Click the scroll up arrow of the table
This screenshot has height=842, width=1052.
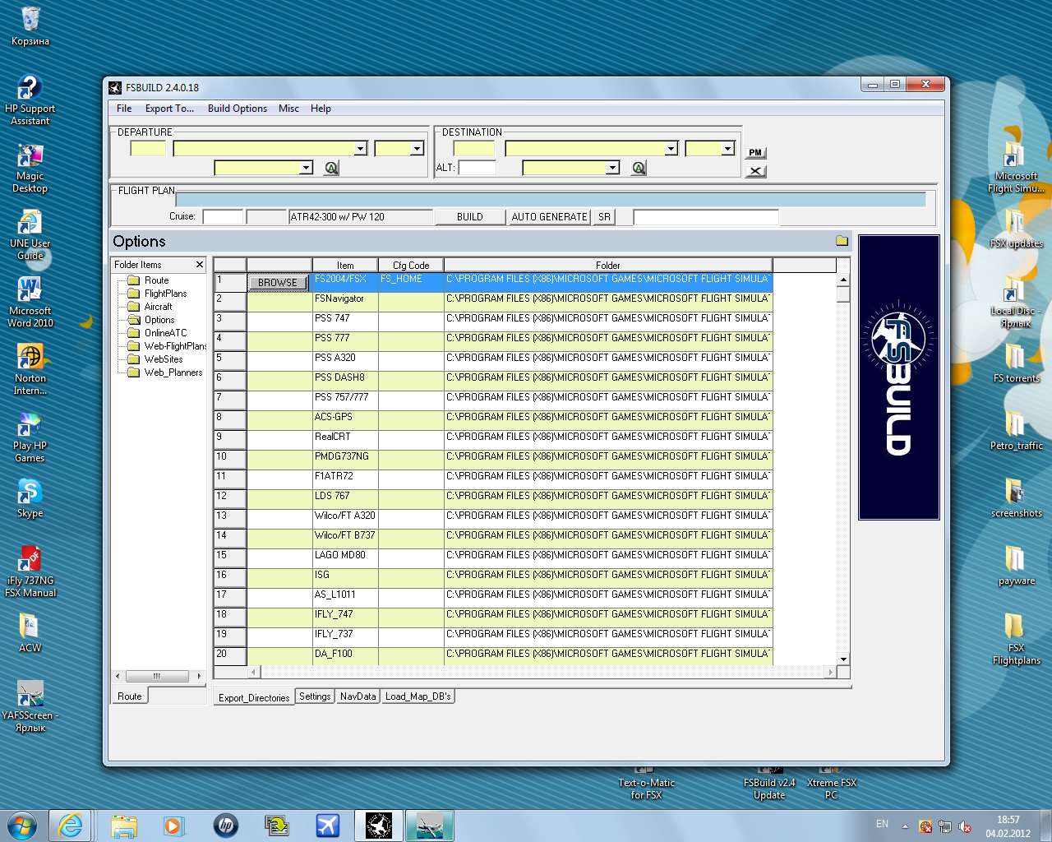[x=843, y=280]
